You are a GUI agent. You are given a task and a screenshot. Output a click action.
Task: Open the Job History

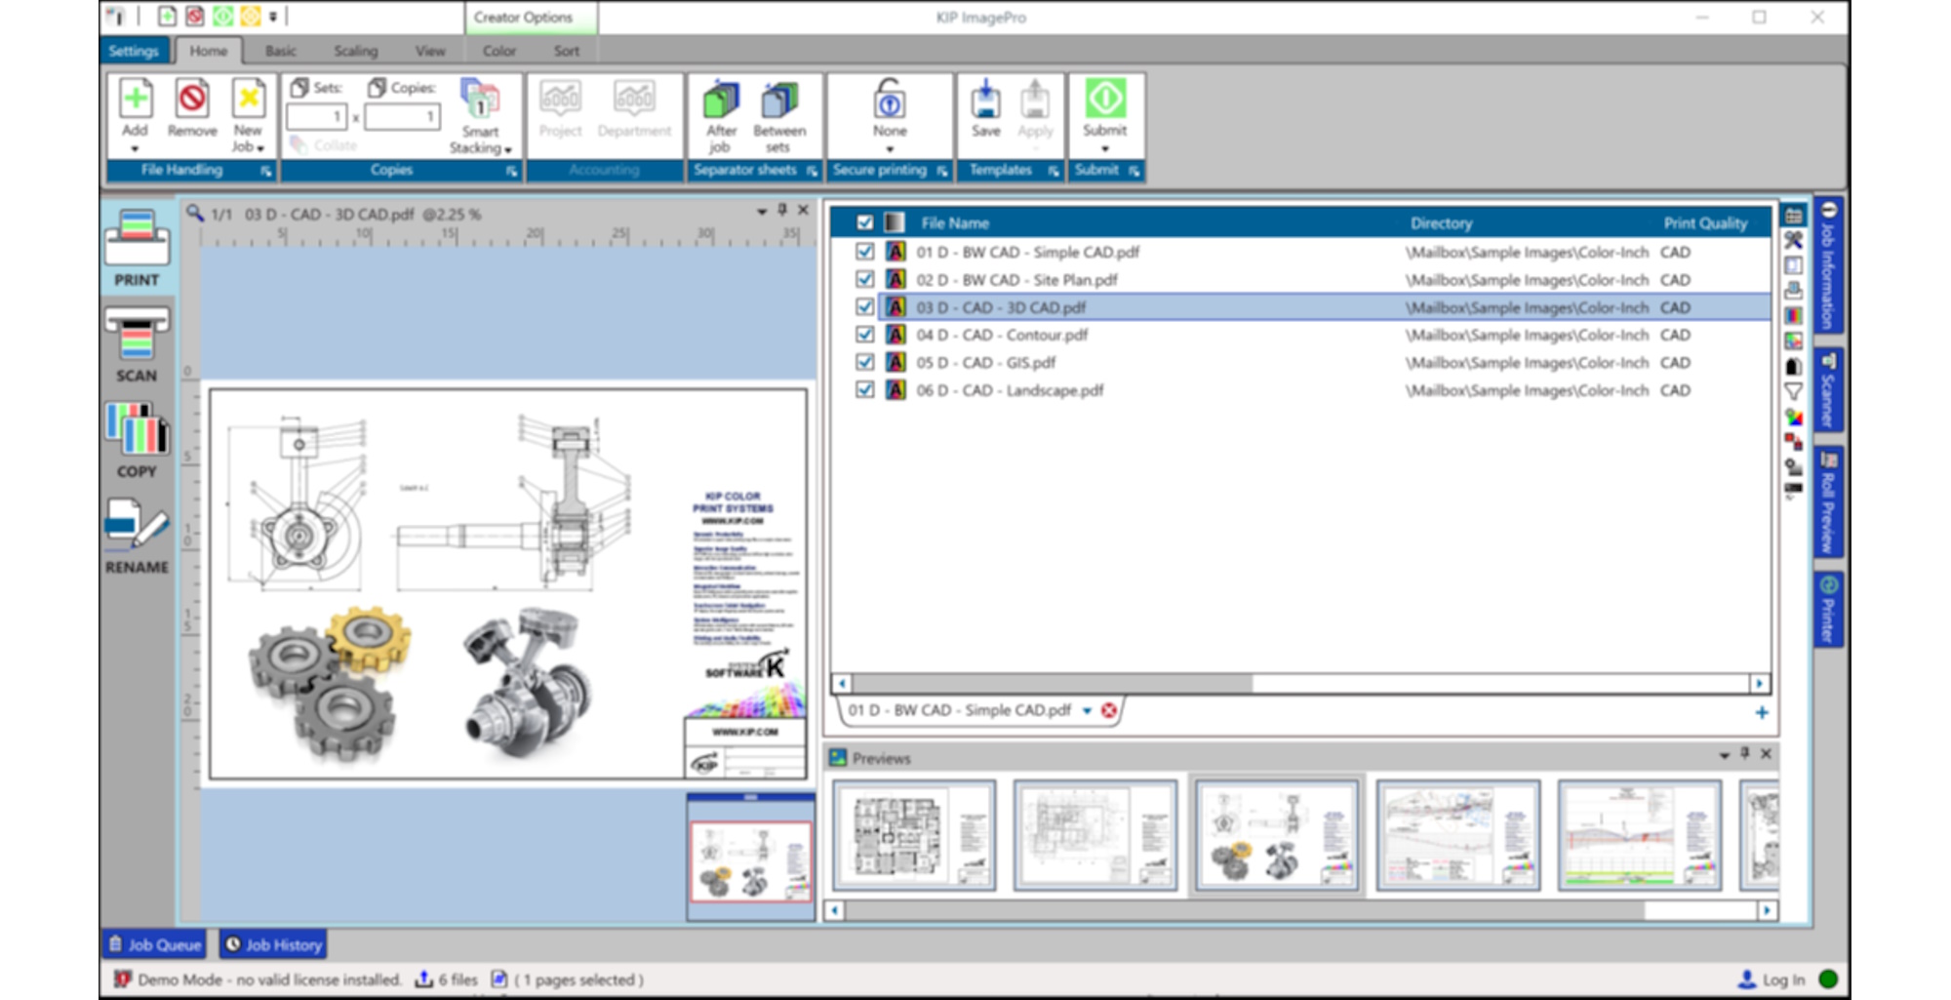coord(273,944)
